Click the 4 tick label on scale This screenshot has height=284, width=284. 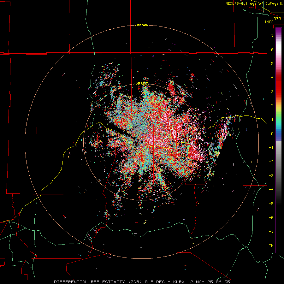272,78
